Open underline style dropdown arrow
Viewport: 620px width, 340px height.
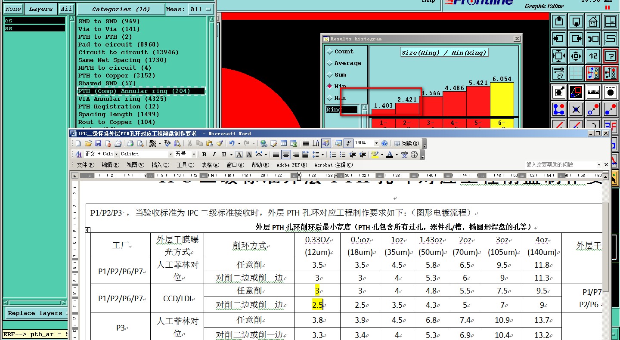(231, 154)
